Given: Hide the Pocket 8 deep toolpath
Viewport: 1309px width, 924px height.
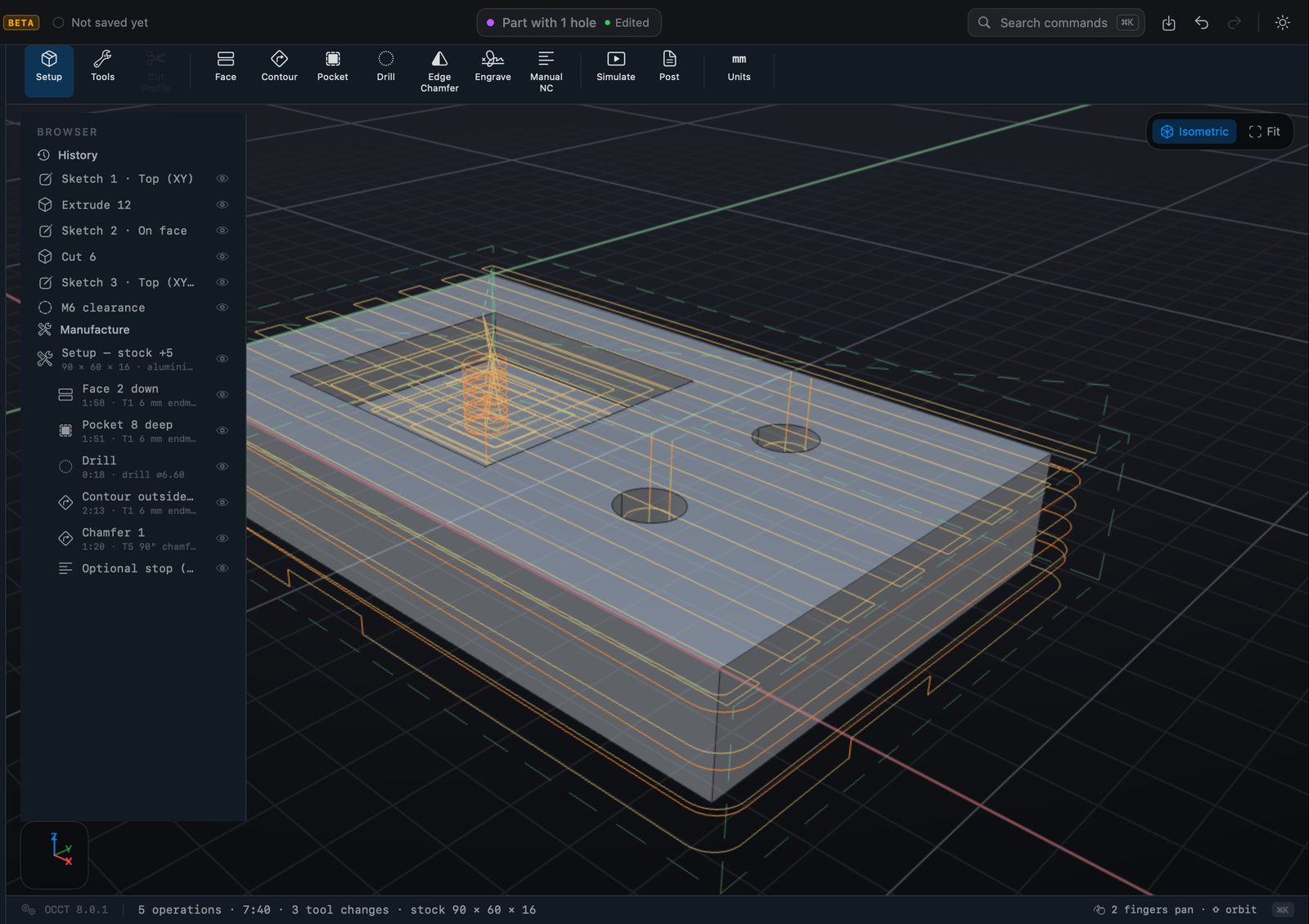Looking at the screenshot, I should (222, 431).
